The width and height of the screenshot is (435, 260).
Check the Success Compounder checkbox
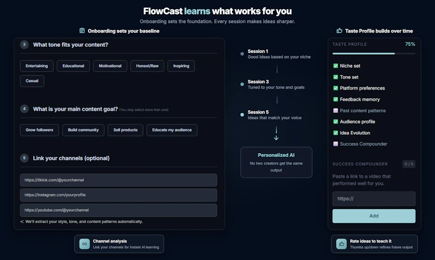(335, 144)
